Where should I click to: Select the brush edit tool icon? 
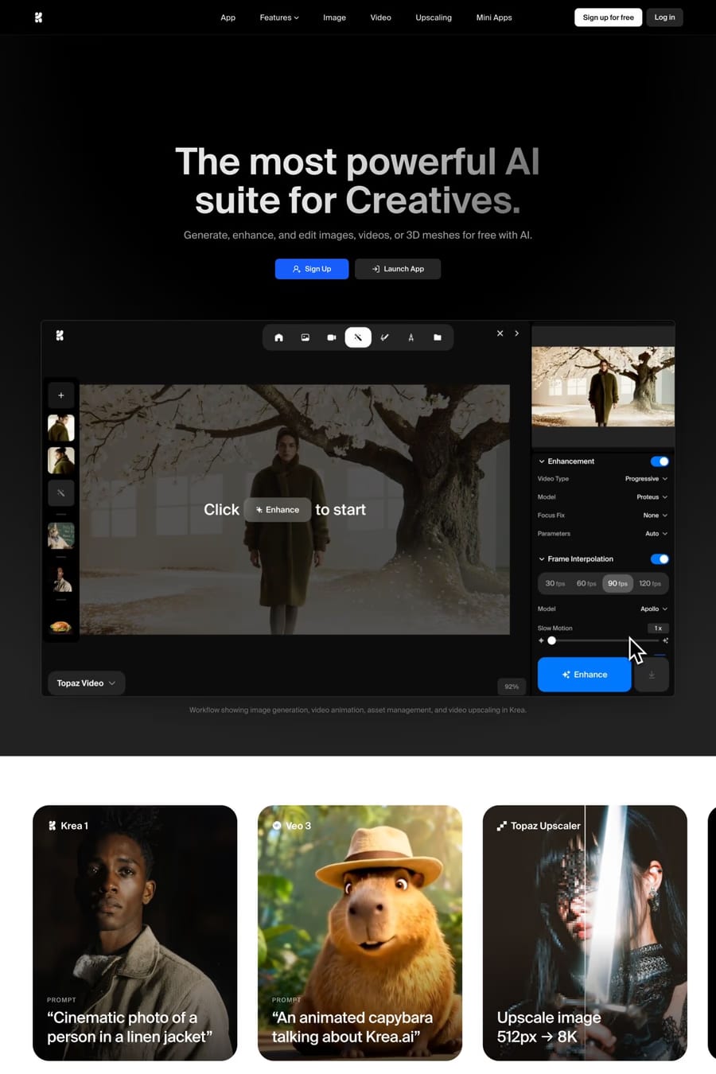click(x=385, y=337)
